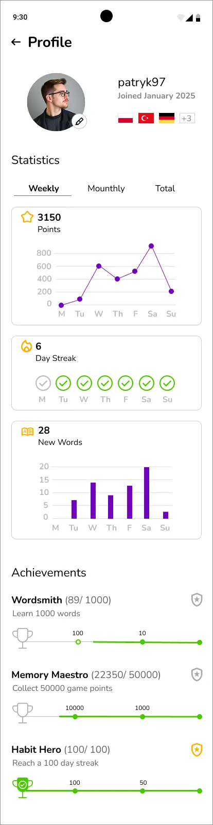This screenshot has height=825, width=213.
Task: Click the Saturday peak point on Points chart
Action: 151,246
